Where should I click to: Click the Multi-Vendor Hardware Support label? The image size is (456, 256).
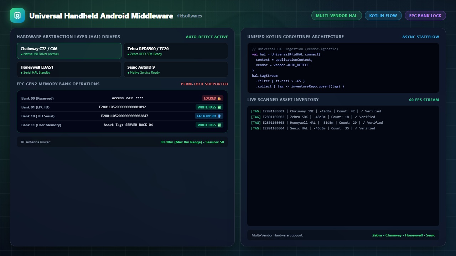(278, 235)
